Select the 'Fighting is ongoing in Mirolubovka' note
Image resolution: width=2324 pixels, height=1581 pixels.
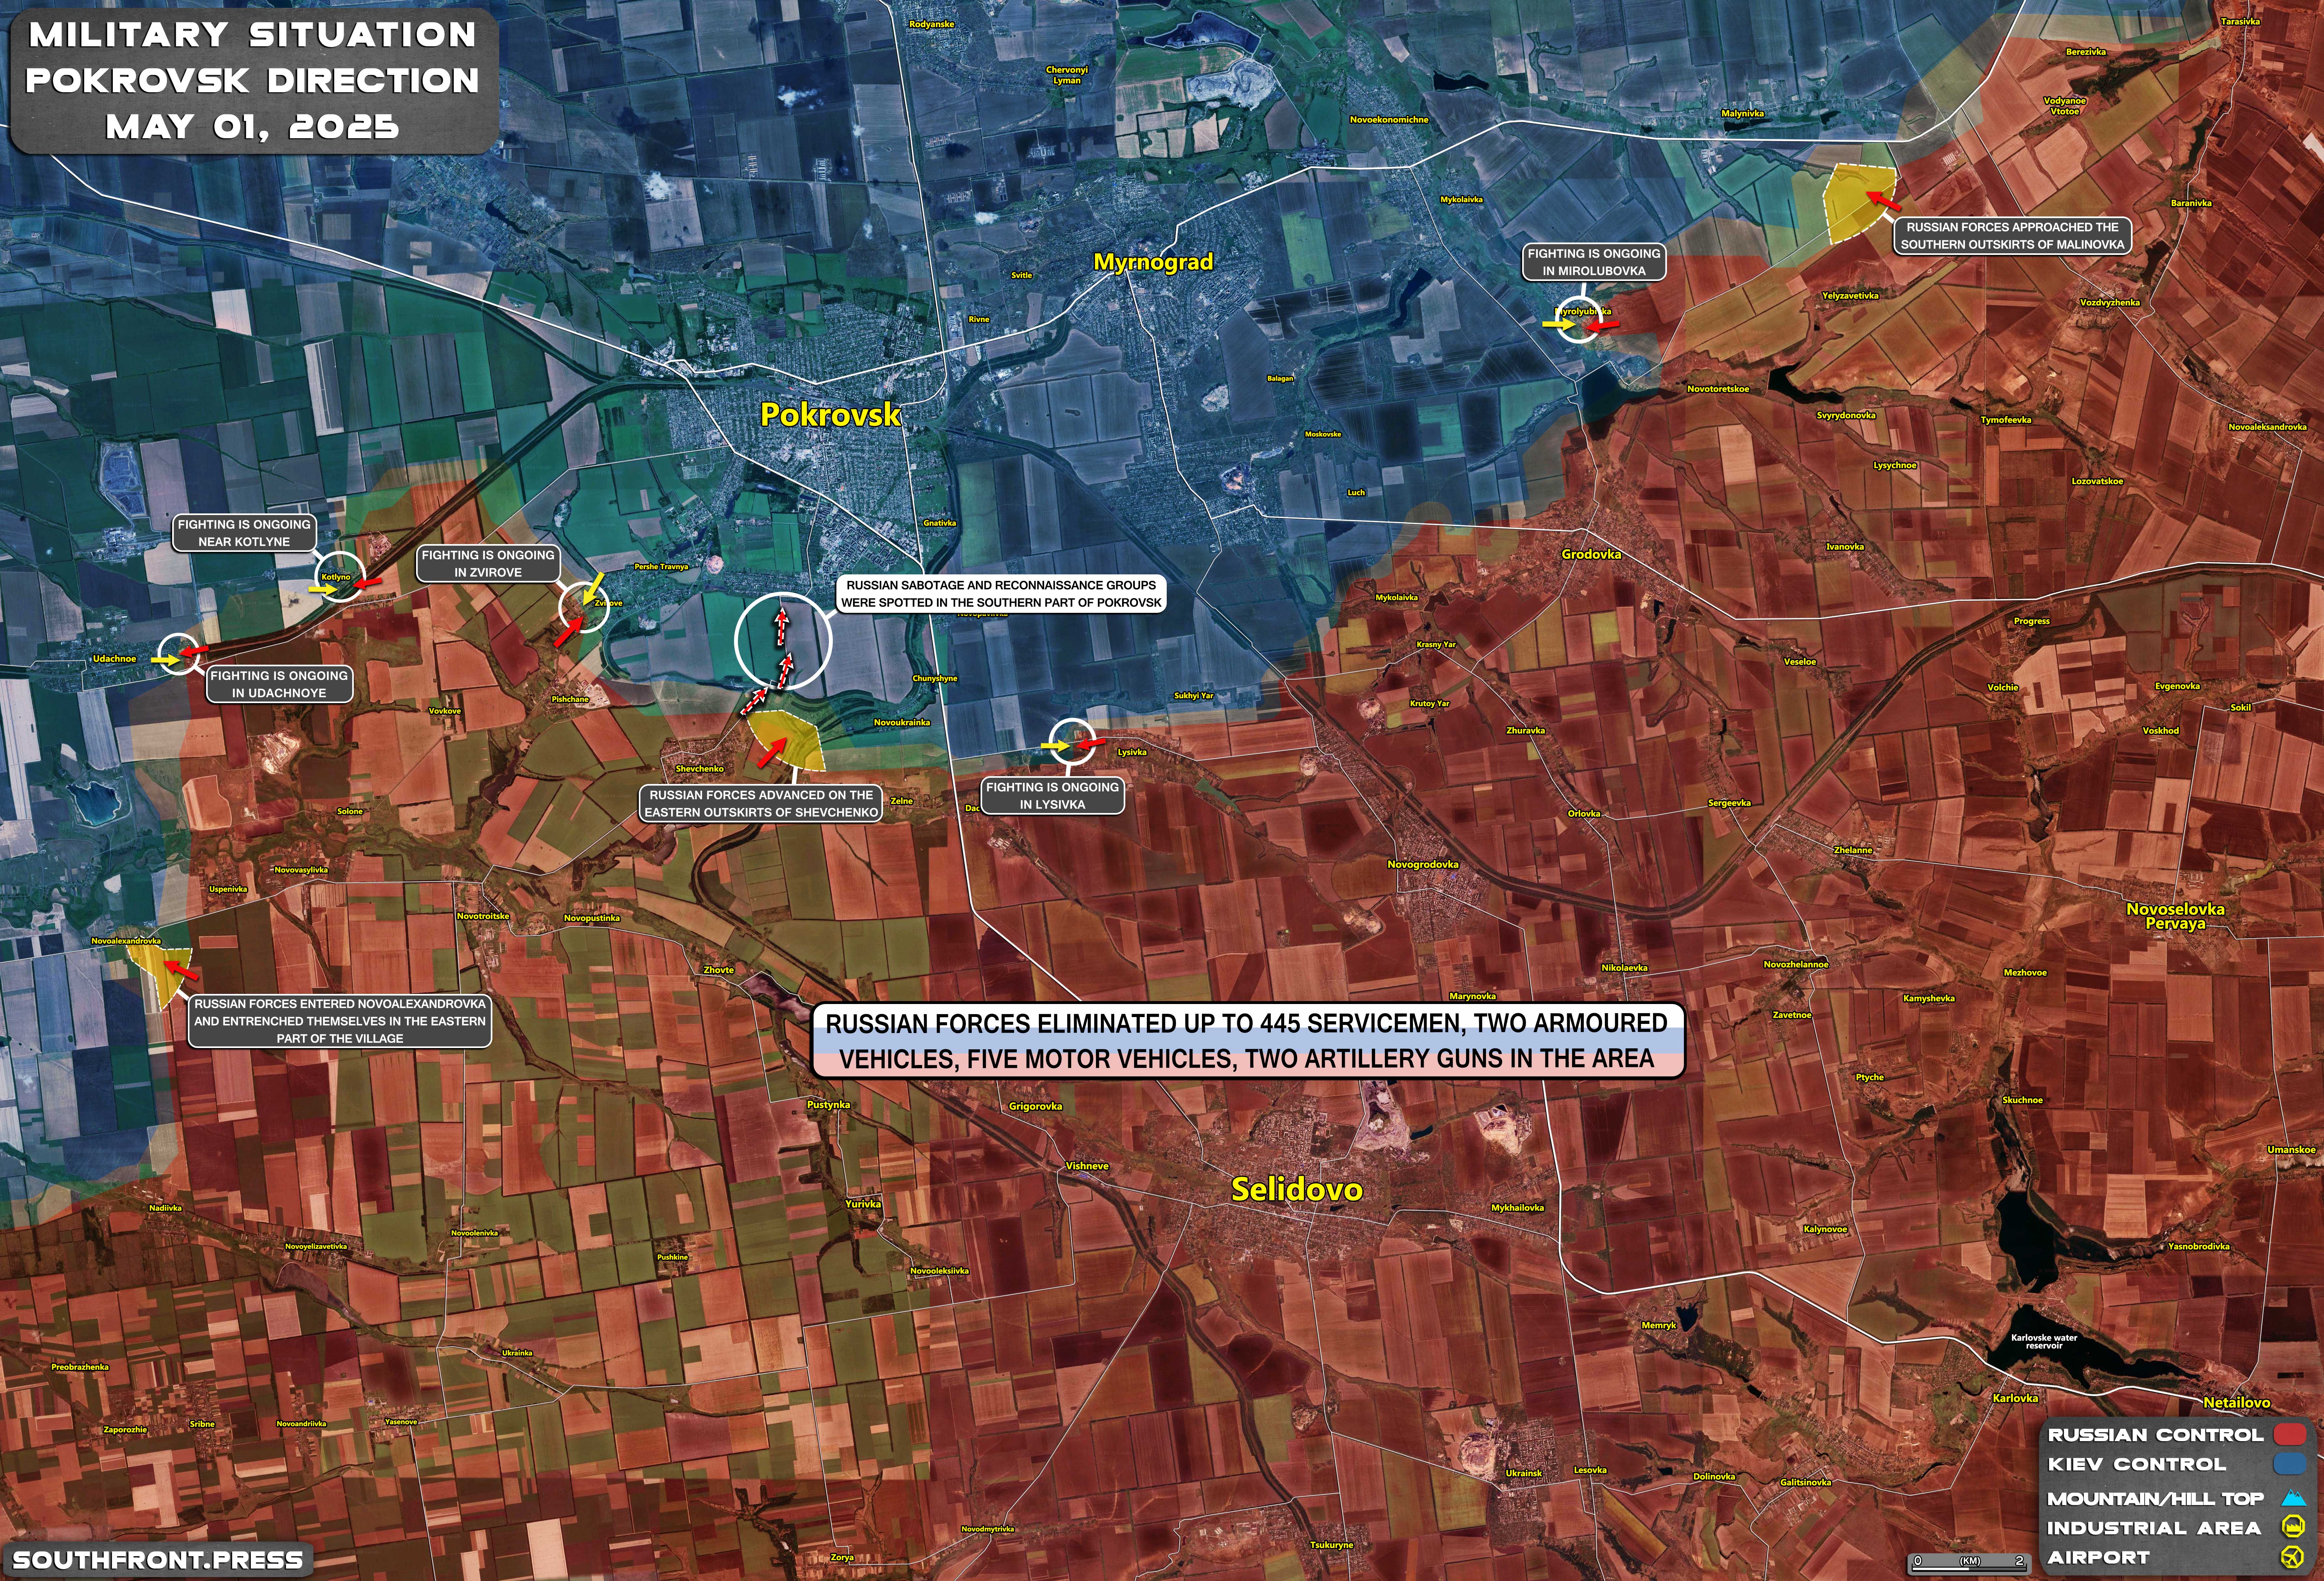tap(1594, 262)
